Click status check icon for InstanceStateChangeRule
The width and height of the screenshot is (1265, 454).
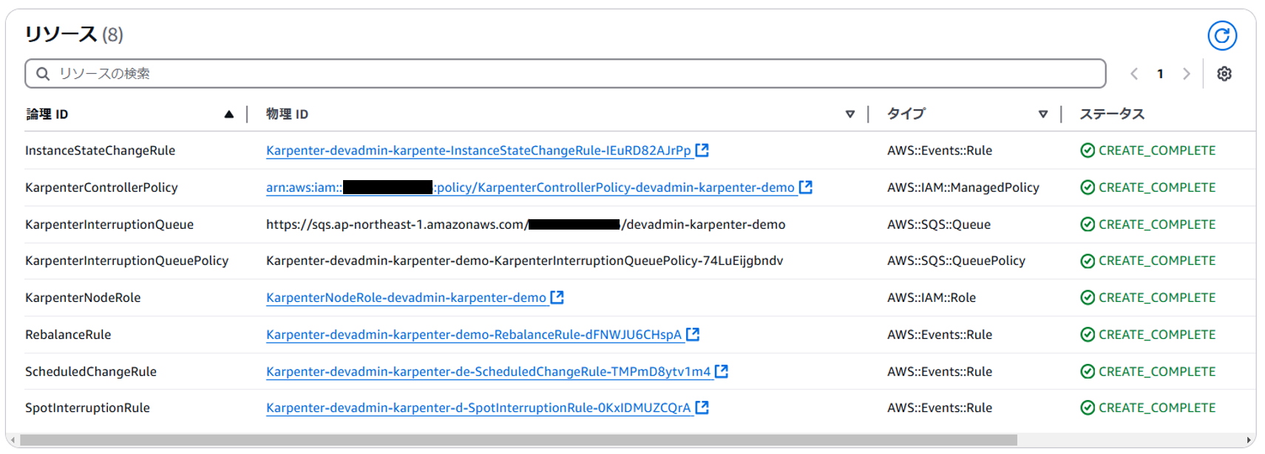pyautogui.click(x=1088, y=151)
